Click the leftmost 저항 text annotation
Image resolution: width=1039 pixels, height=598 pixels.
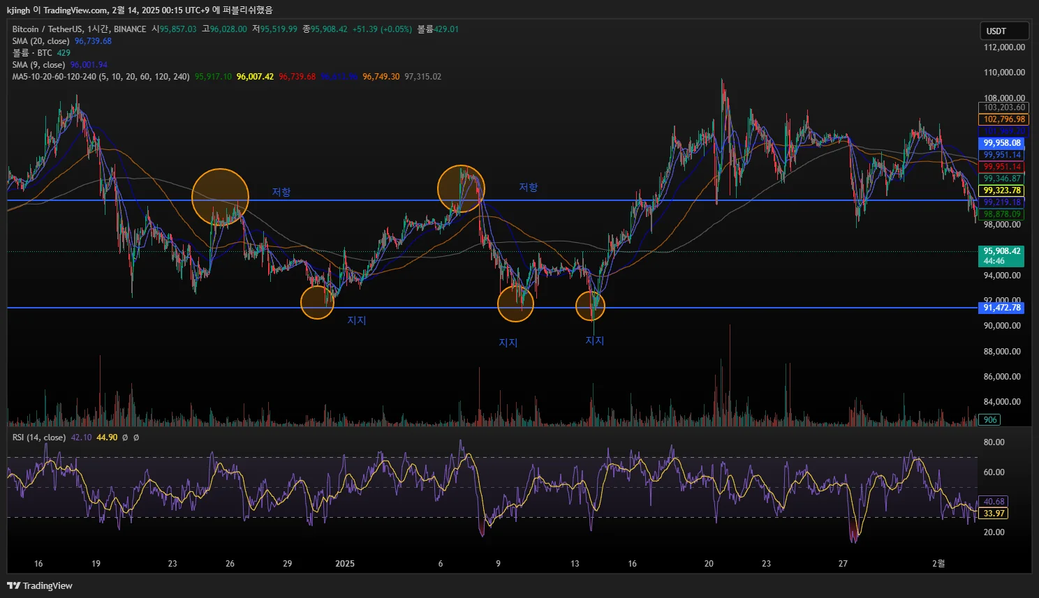click(281, 192)
